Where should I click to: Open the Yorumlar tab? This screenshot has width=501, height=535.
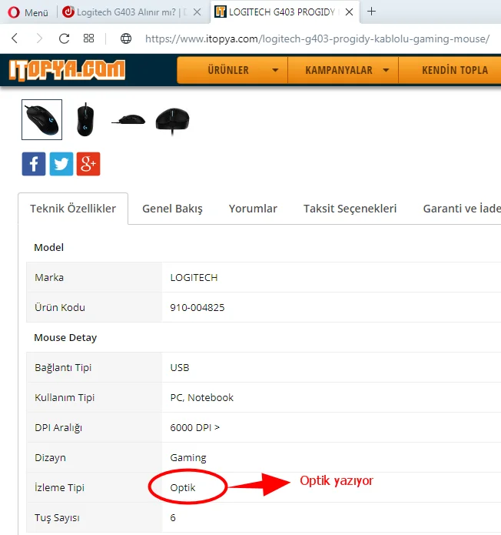253,209
